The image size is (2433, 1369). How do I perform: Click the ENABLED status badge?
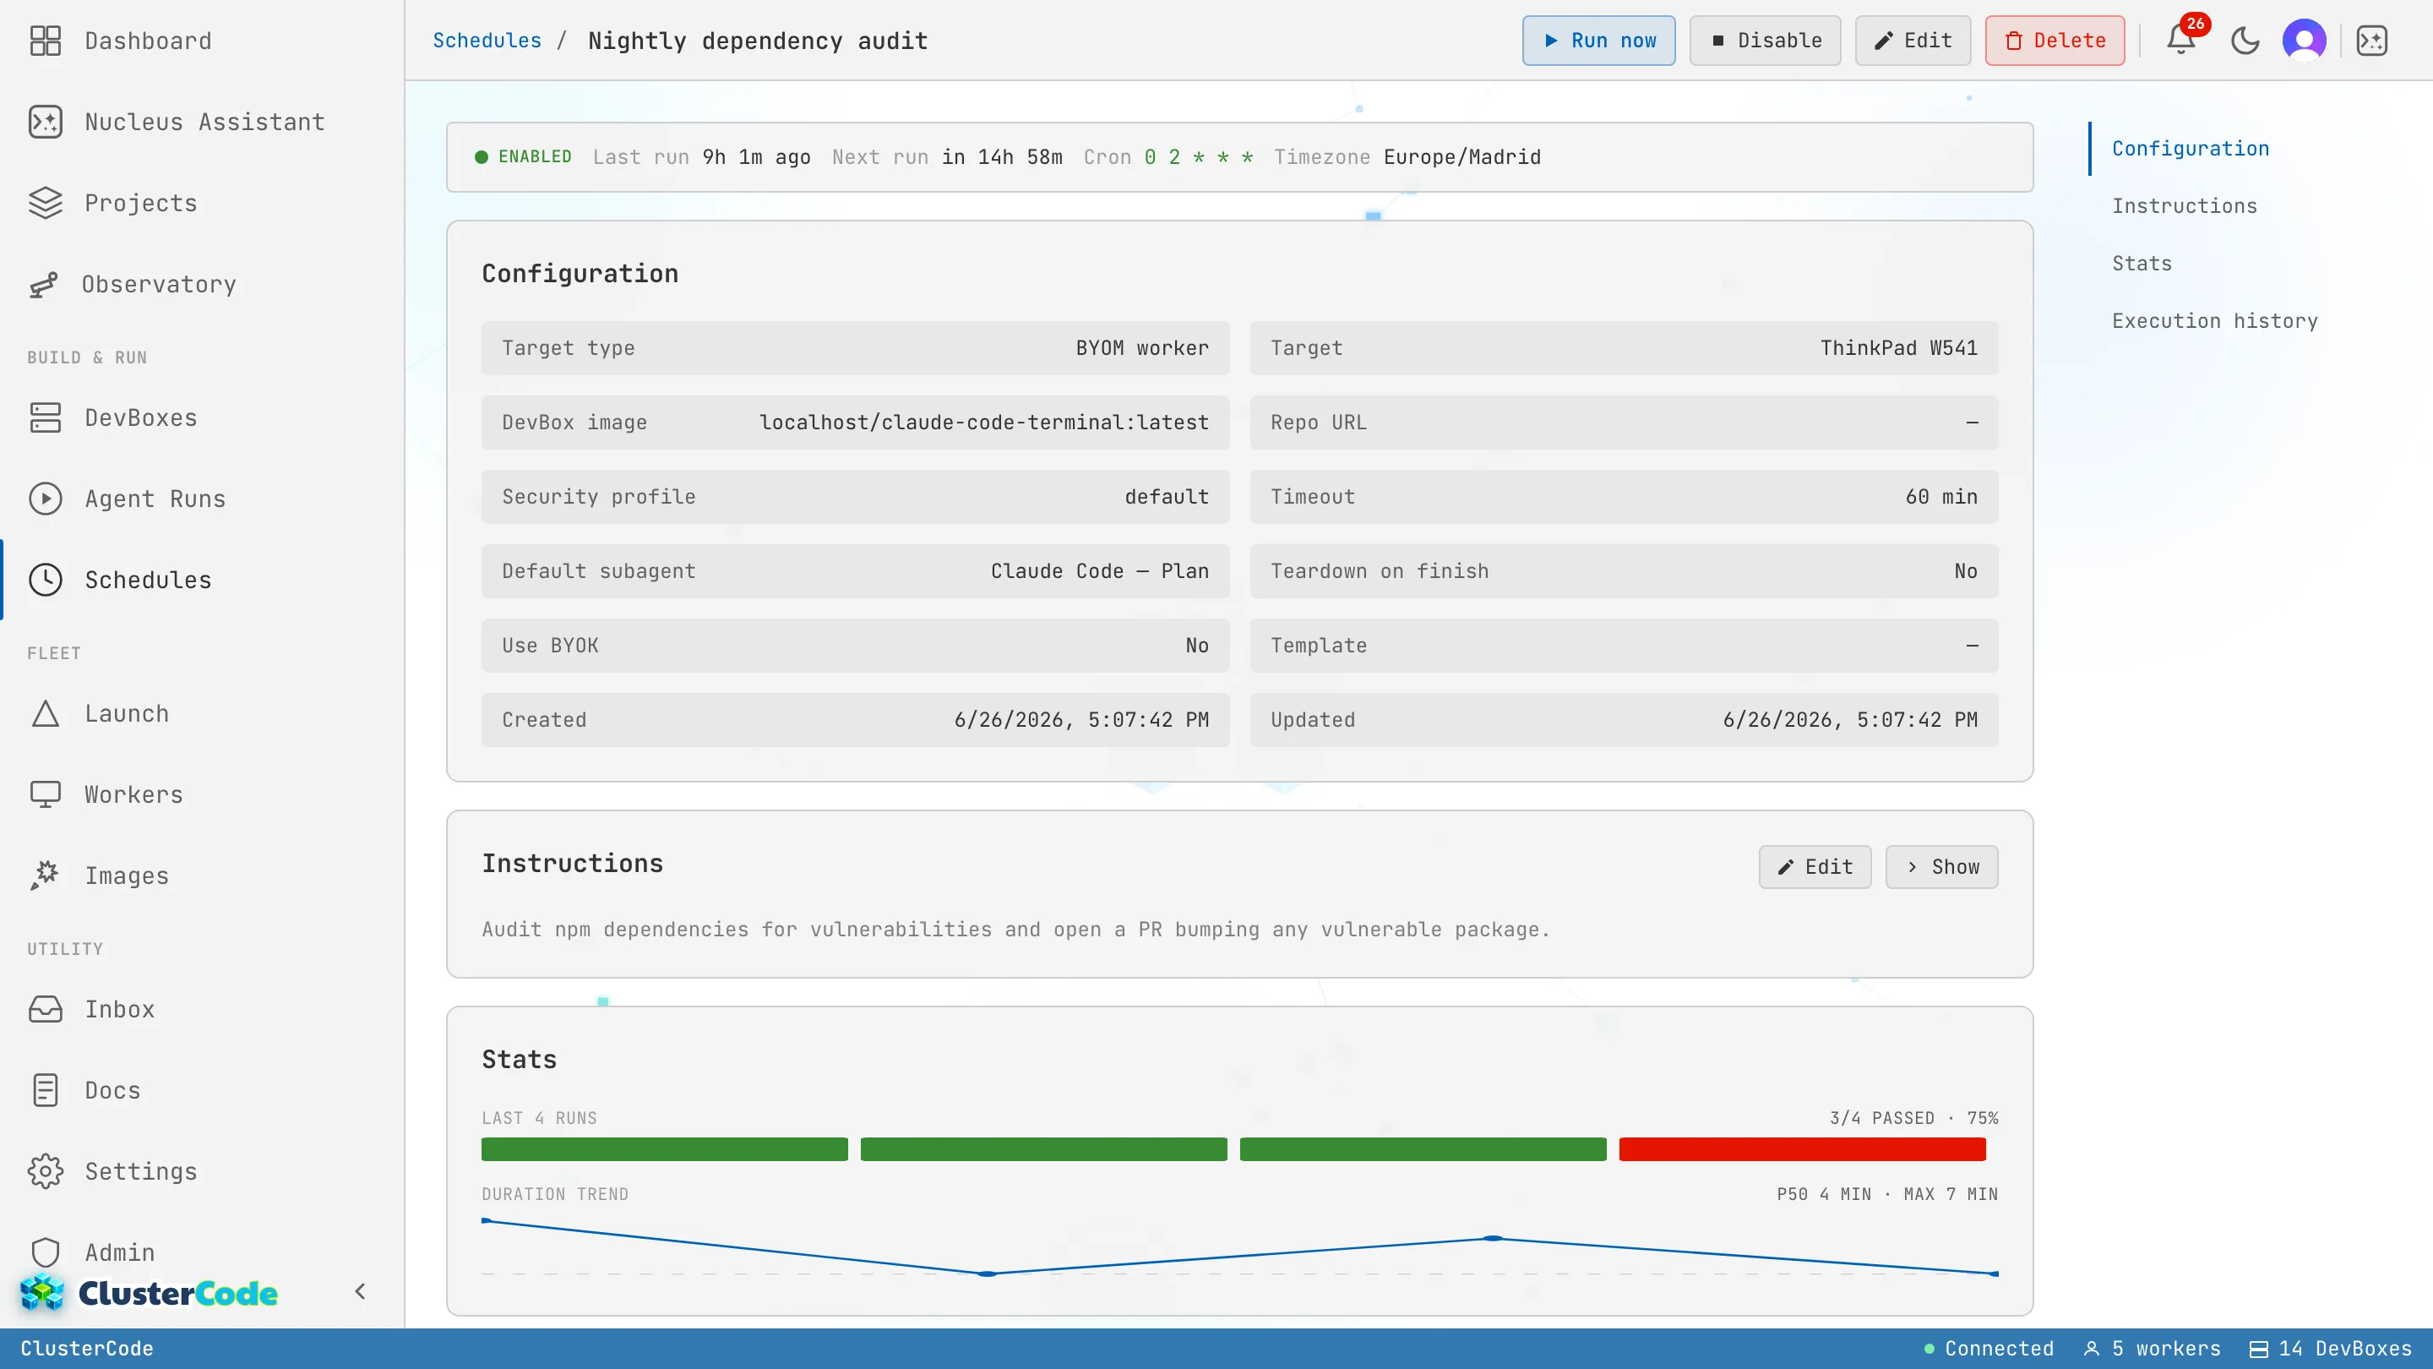523,157
